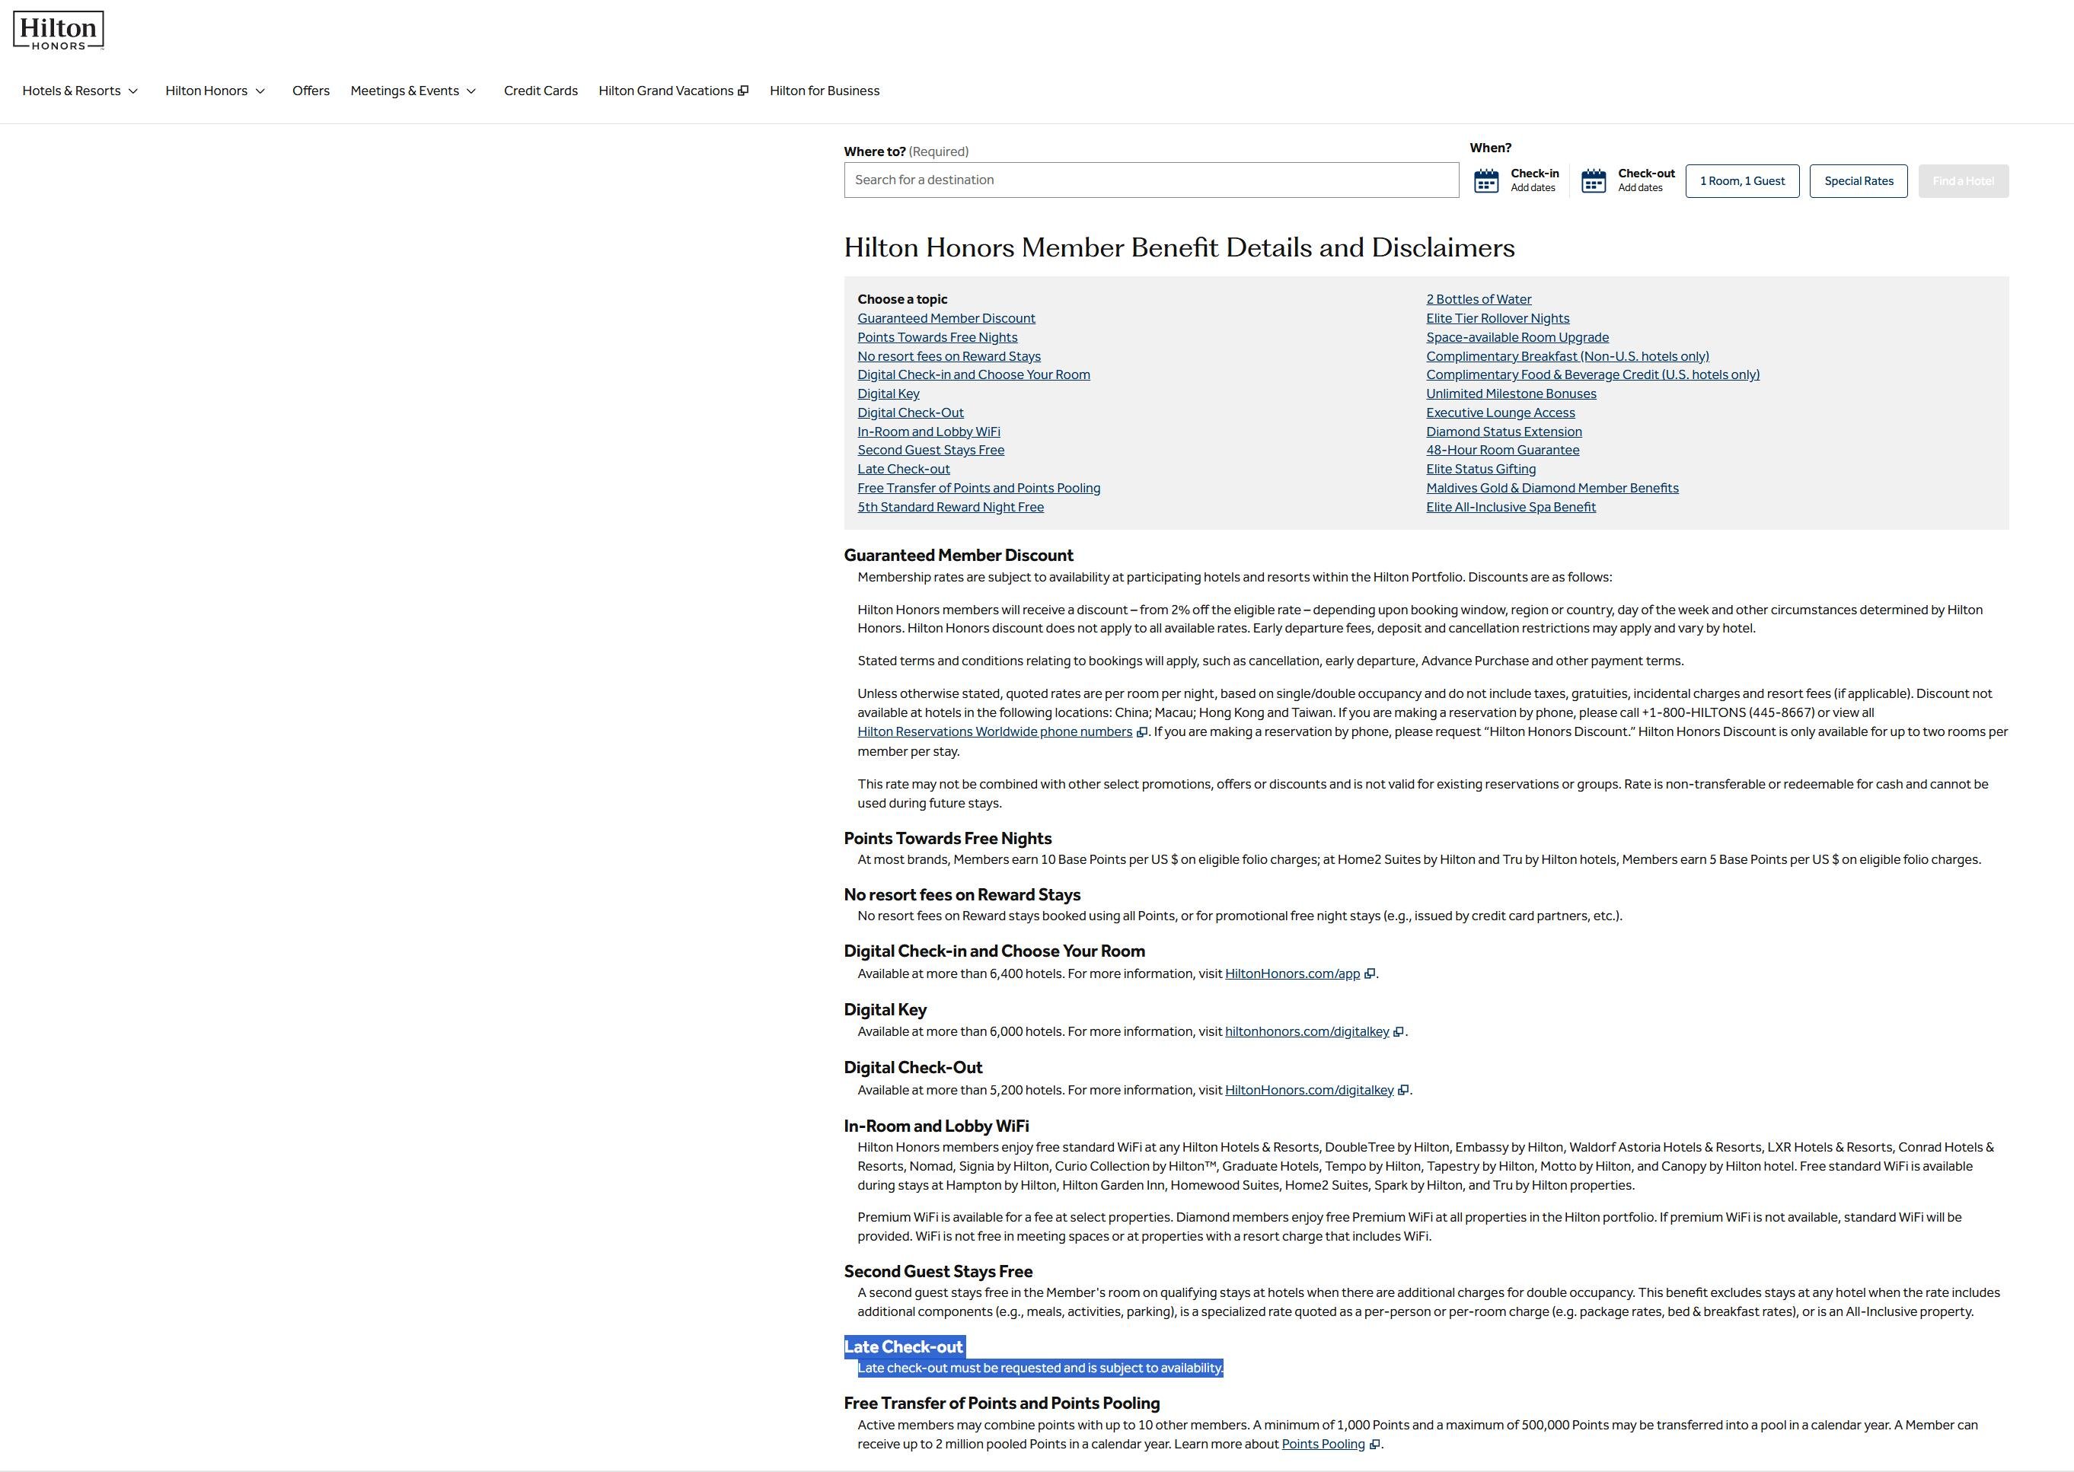Open Hilton for Business
Image resolution: width=2074 pixels, height=1472 pixels.
pyautogui.click(x=824, y=91)
